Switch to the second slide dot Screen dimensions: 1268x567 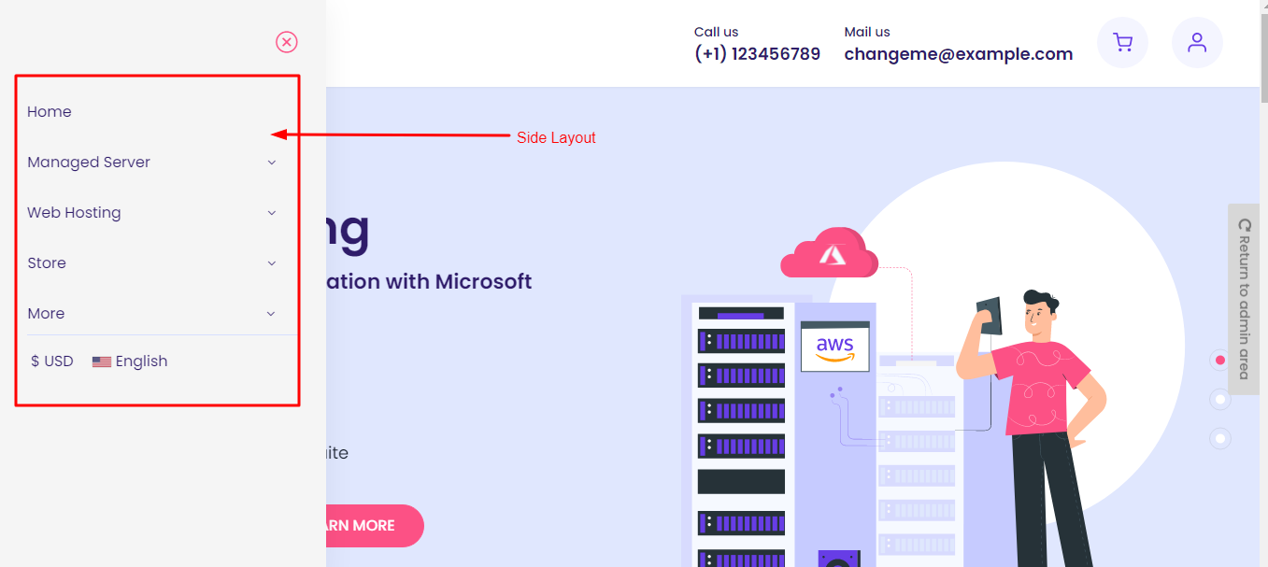(1219, 399)
